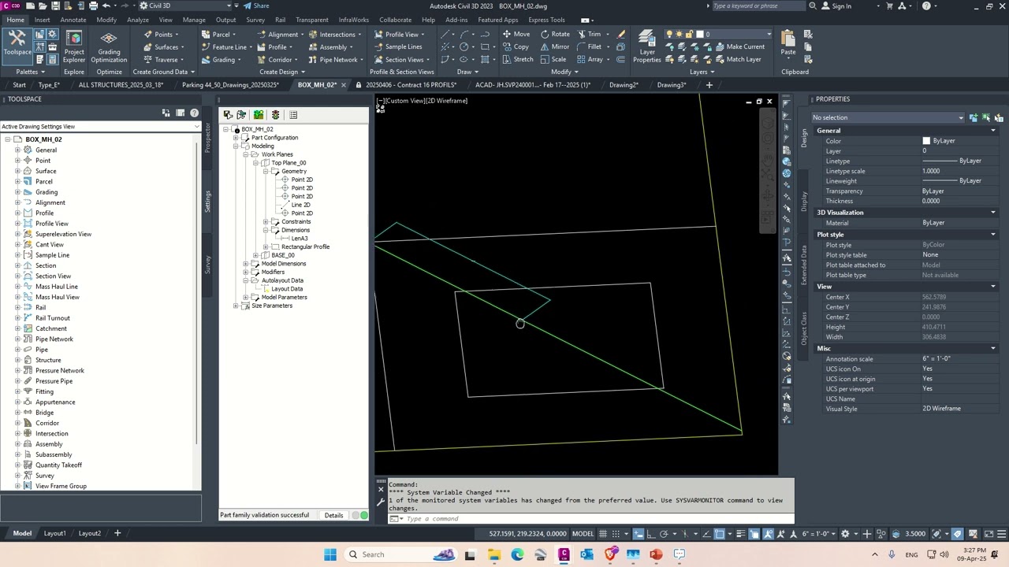Open File Explorer from Windows taskbar
1009x567 pixels.
(494, 554)
